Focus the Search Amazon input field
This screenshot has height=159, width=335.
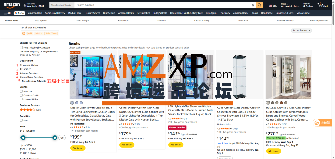[163, 5]
